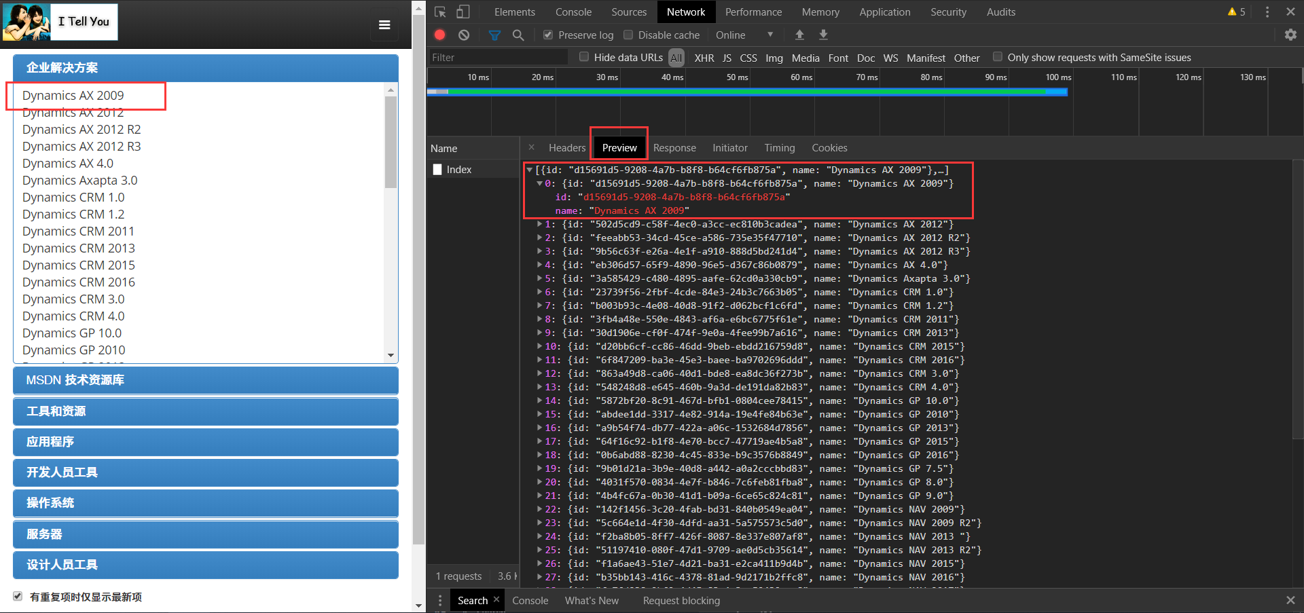The height and width of the screenshot is (613, 1304).
Task: Collapse the root JSON array in preview
Action: click(x=530, y=170)
